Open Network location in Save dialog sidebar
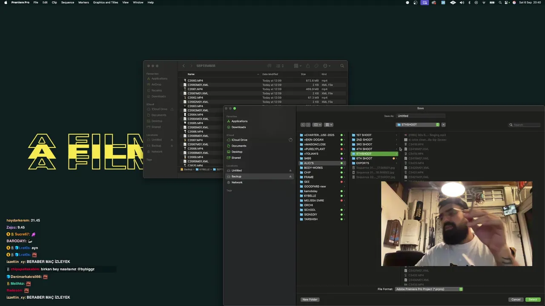 [x=237, y=182]
